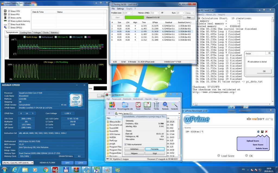Open the LinX Settings menu
The image size is (278, 173).
pos(120,9)
